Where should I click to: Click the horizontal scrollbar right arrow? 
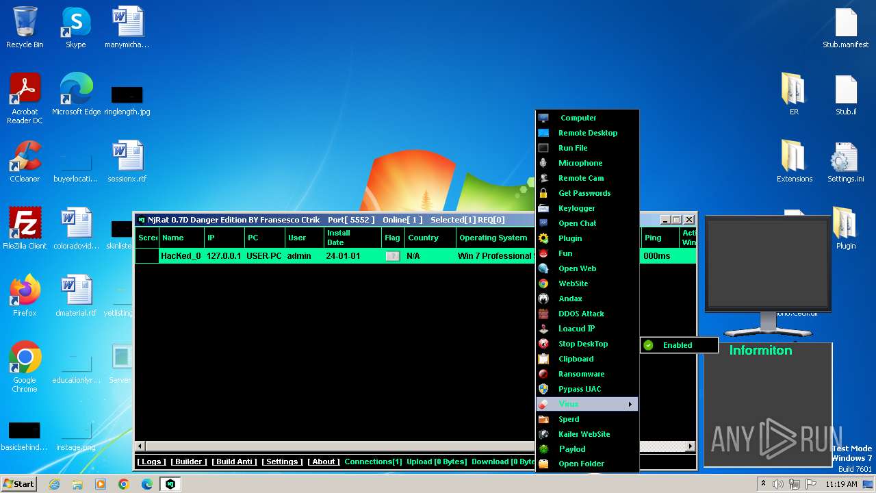pos(691,446)
